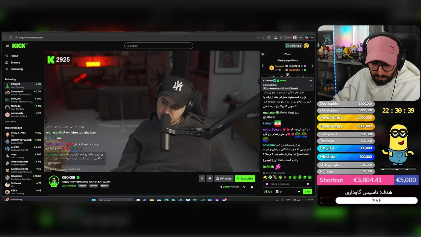Click the Persian tag
This screenshot has height=237, width=421.
pyautogui.click(x=82, y=186)
